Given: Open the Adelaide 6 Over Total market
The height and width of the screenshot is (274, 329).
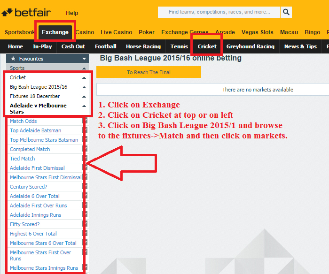Looking at the screenshot, I should click(x=35, y=196).
